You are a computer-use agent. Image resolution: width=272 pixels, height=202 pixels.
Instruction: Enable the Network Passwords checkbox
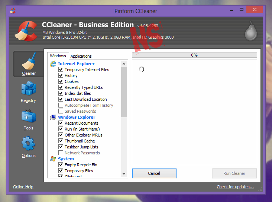coord(61,153)
